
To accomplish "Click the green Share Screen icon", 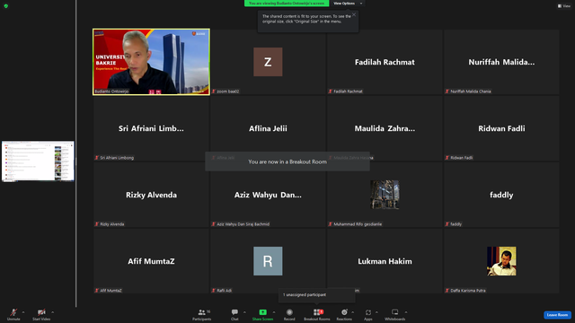I will [x=263, y=312].
